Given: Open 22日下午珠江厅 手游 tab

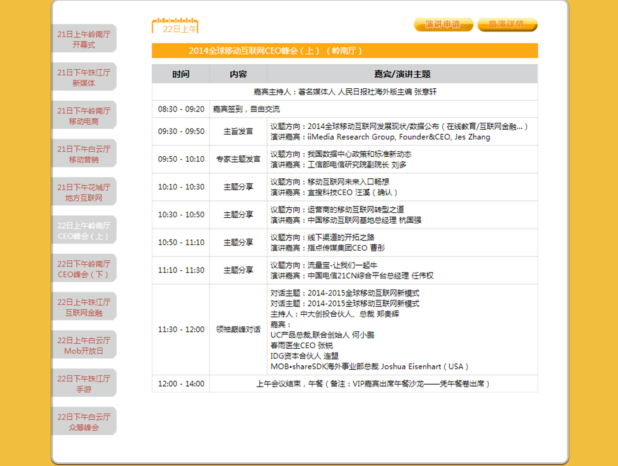Looking at the screenshot, I should pyautogui.click(x=84, y=384).
